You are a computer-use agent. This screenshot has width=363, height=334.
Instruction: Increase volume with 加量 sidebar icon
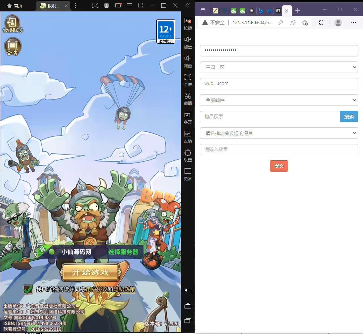188,43
